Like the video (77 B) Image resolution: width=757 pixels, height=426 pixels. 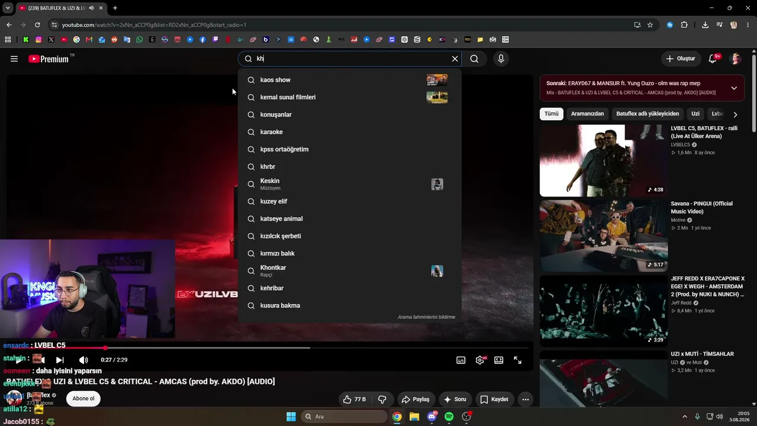pos(354,399)
